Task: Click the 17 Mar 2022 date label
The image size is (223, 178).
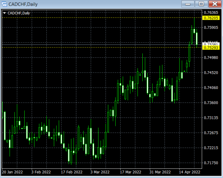Action: (x=131, y=172)
